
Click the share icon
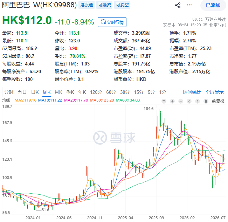click(x=178, y=5)
